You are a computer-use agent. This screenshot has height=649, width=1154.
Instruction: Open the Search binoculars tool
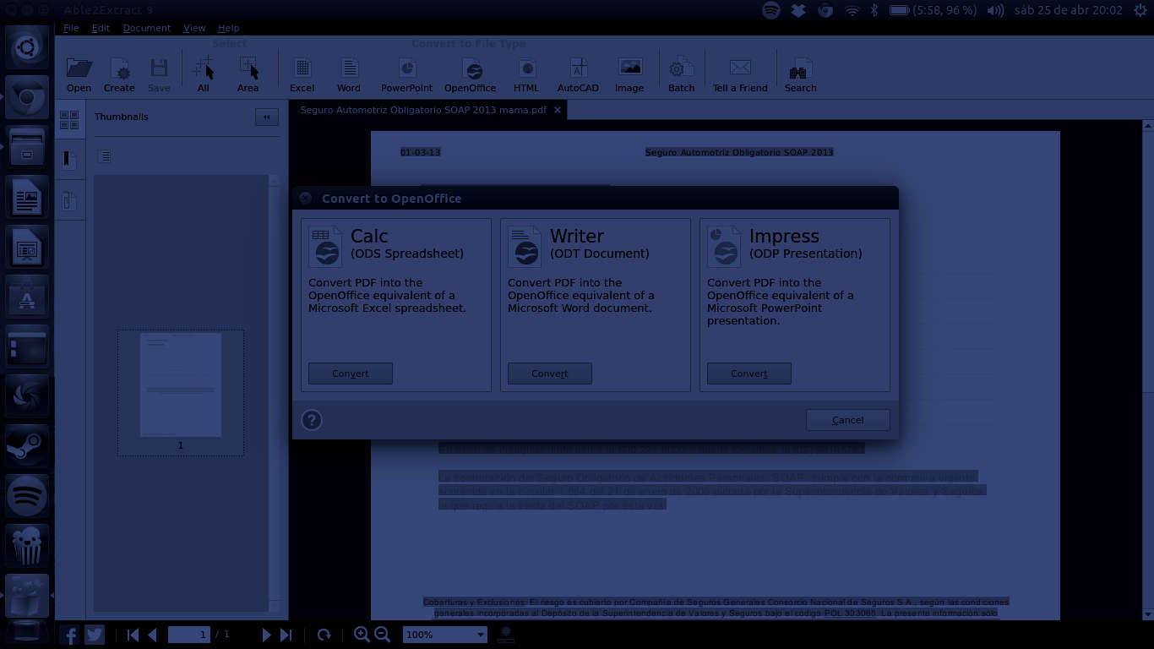click(x=800, y=74)
